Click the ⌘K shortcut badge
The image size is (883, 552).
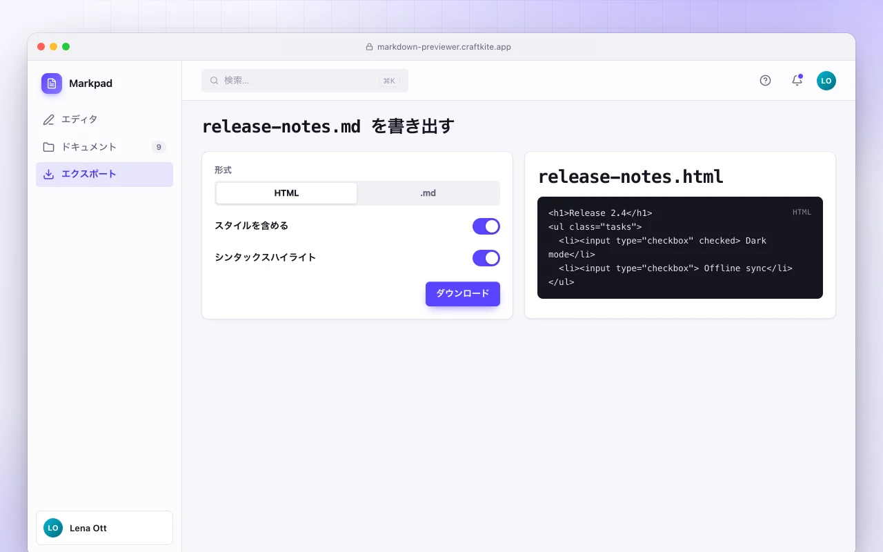pos(389,81)
